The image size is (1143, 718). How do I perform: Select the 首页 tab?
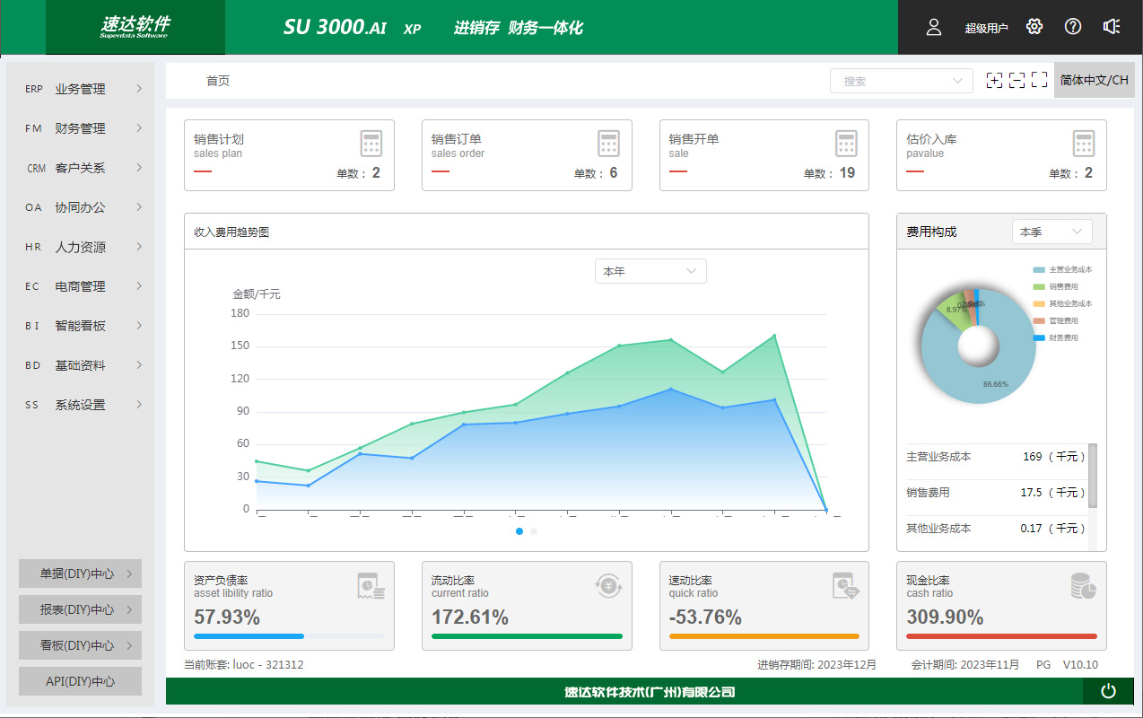pos(218,81)
